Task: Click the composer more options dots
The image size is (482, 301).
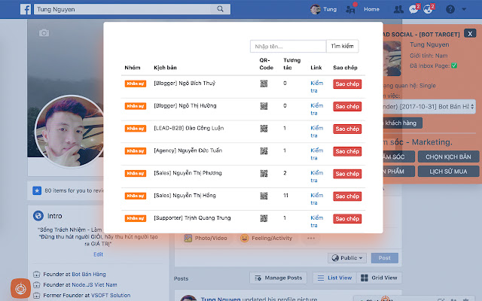Action: (311, 238)
